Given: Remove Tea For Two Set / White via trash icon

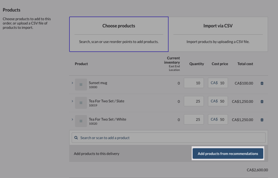Looking at the screenshot, I should tap(262, 120).
